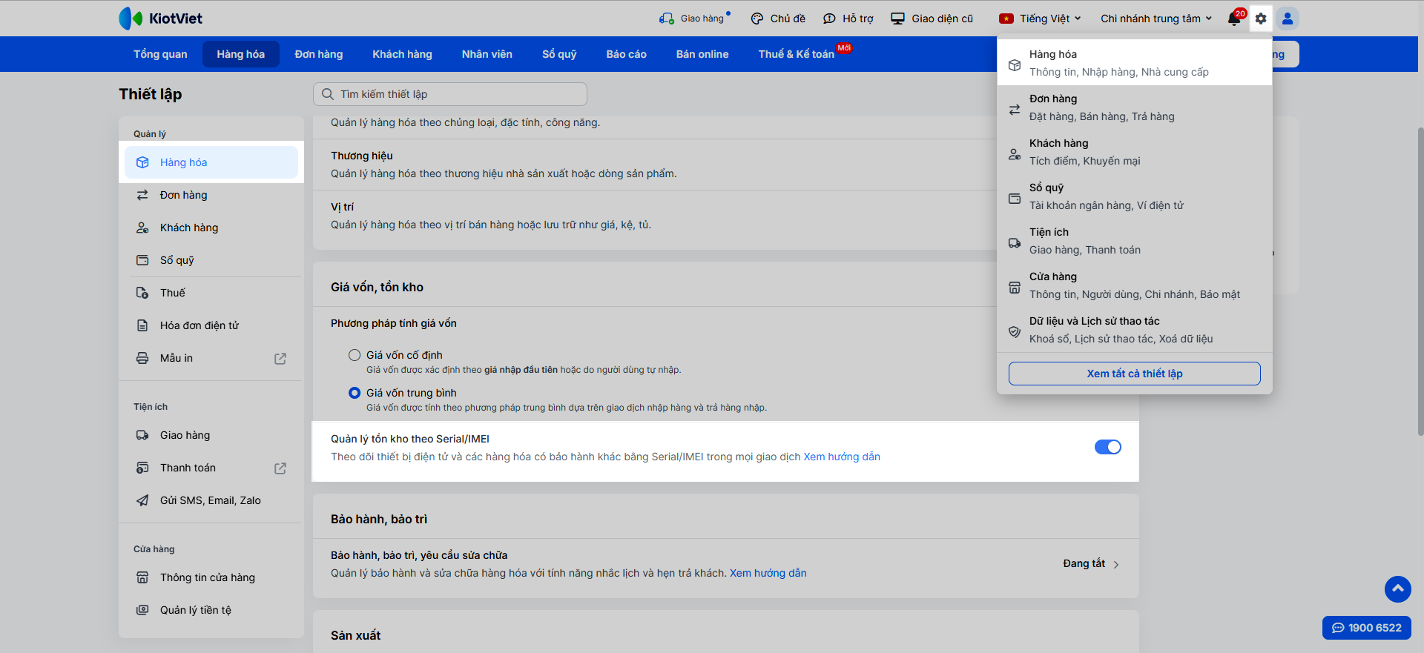
Task: Open Thanh toán external link icon
Action: pyautogui.click(x=280, y=468)
